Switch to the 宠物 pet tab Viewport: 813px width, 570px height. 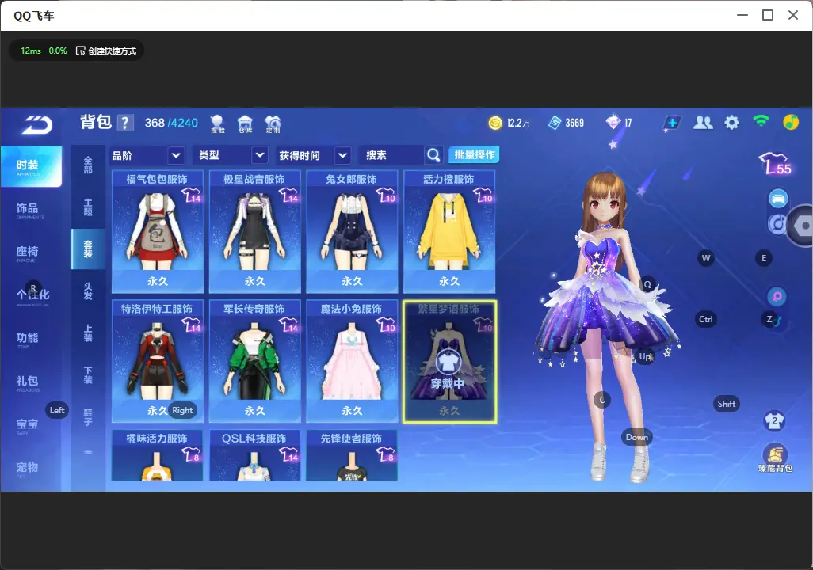(x=29, y=469)
